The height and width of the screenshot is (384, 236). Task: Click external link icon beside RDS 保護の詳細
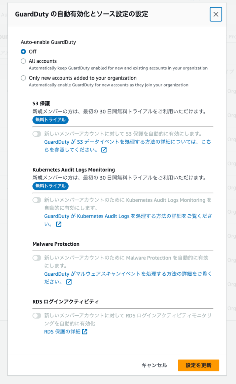pos(84,332)
